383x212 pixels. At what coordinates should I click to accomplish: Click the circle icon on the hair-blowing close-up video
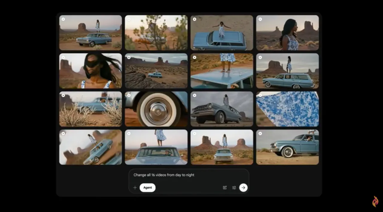tap(63, 57)
